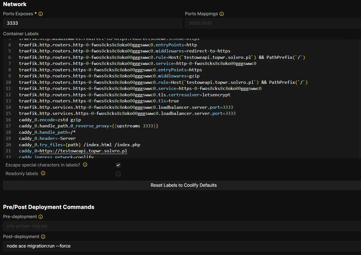Click the Post-deployment info icon

(x=43, y=237)
